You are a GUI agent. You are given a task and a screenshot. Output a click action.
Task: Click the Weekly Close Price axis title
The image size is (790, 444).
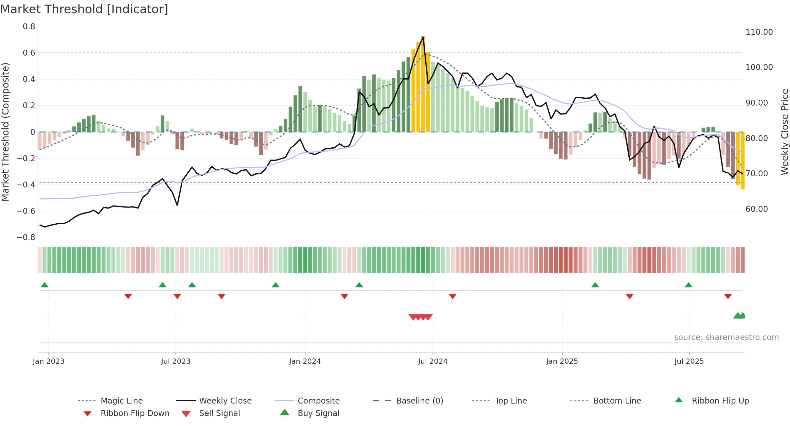[x=785, y=132]
